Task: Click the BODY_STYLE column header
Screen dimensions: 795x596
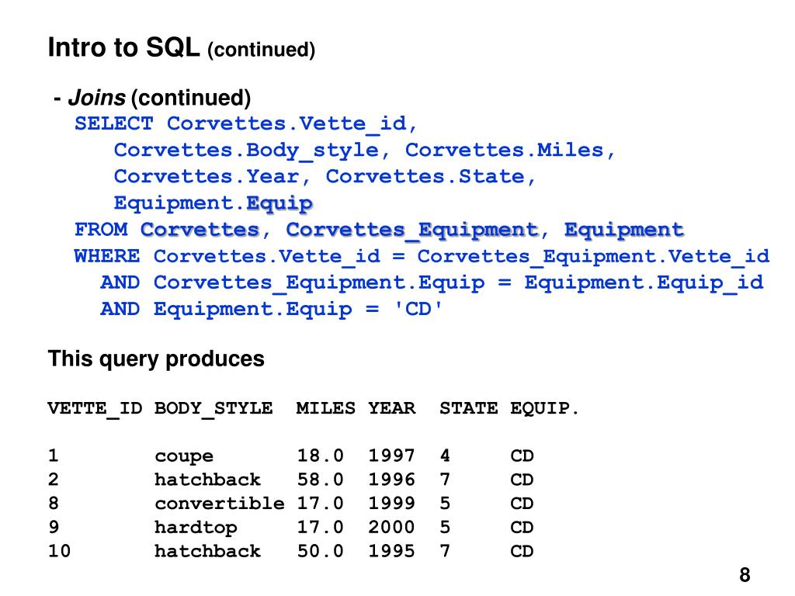Action: (214, 408)
